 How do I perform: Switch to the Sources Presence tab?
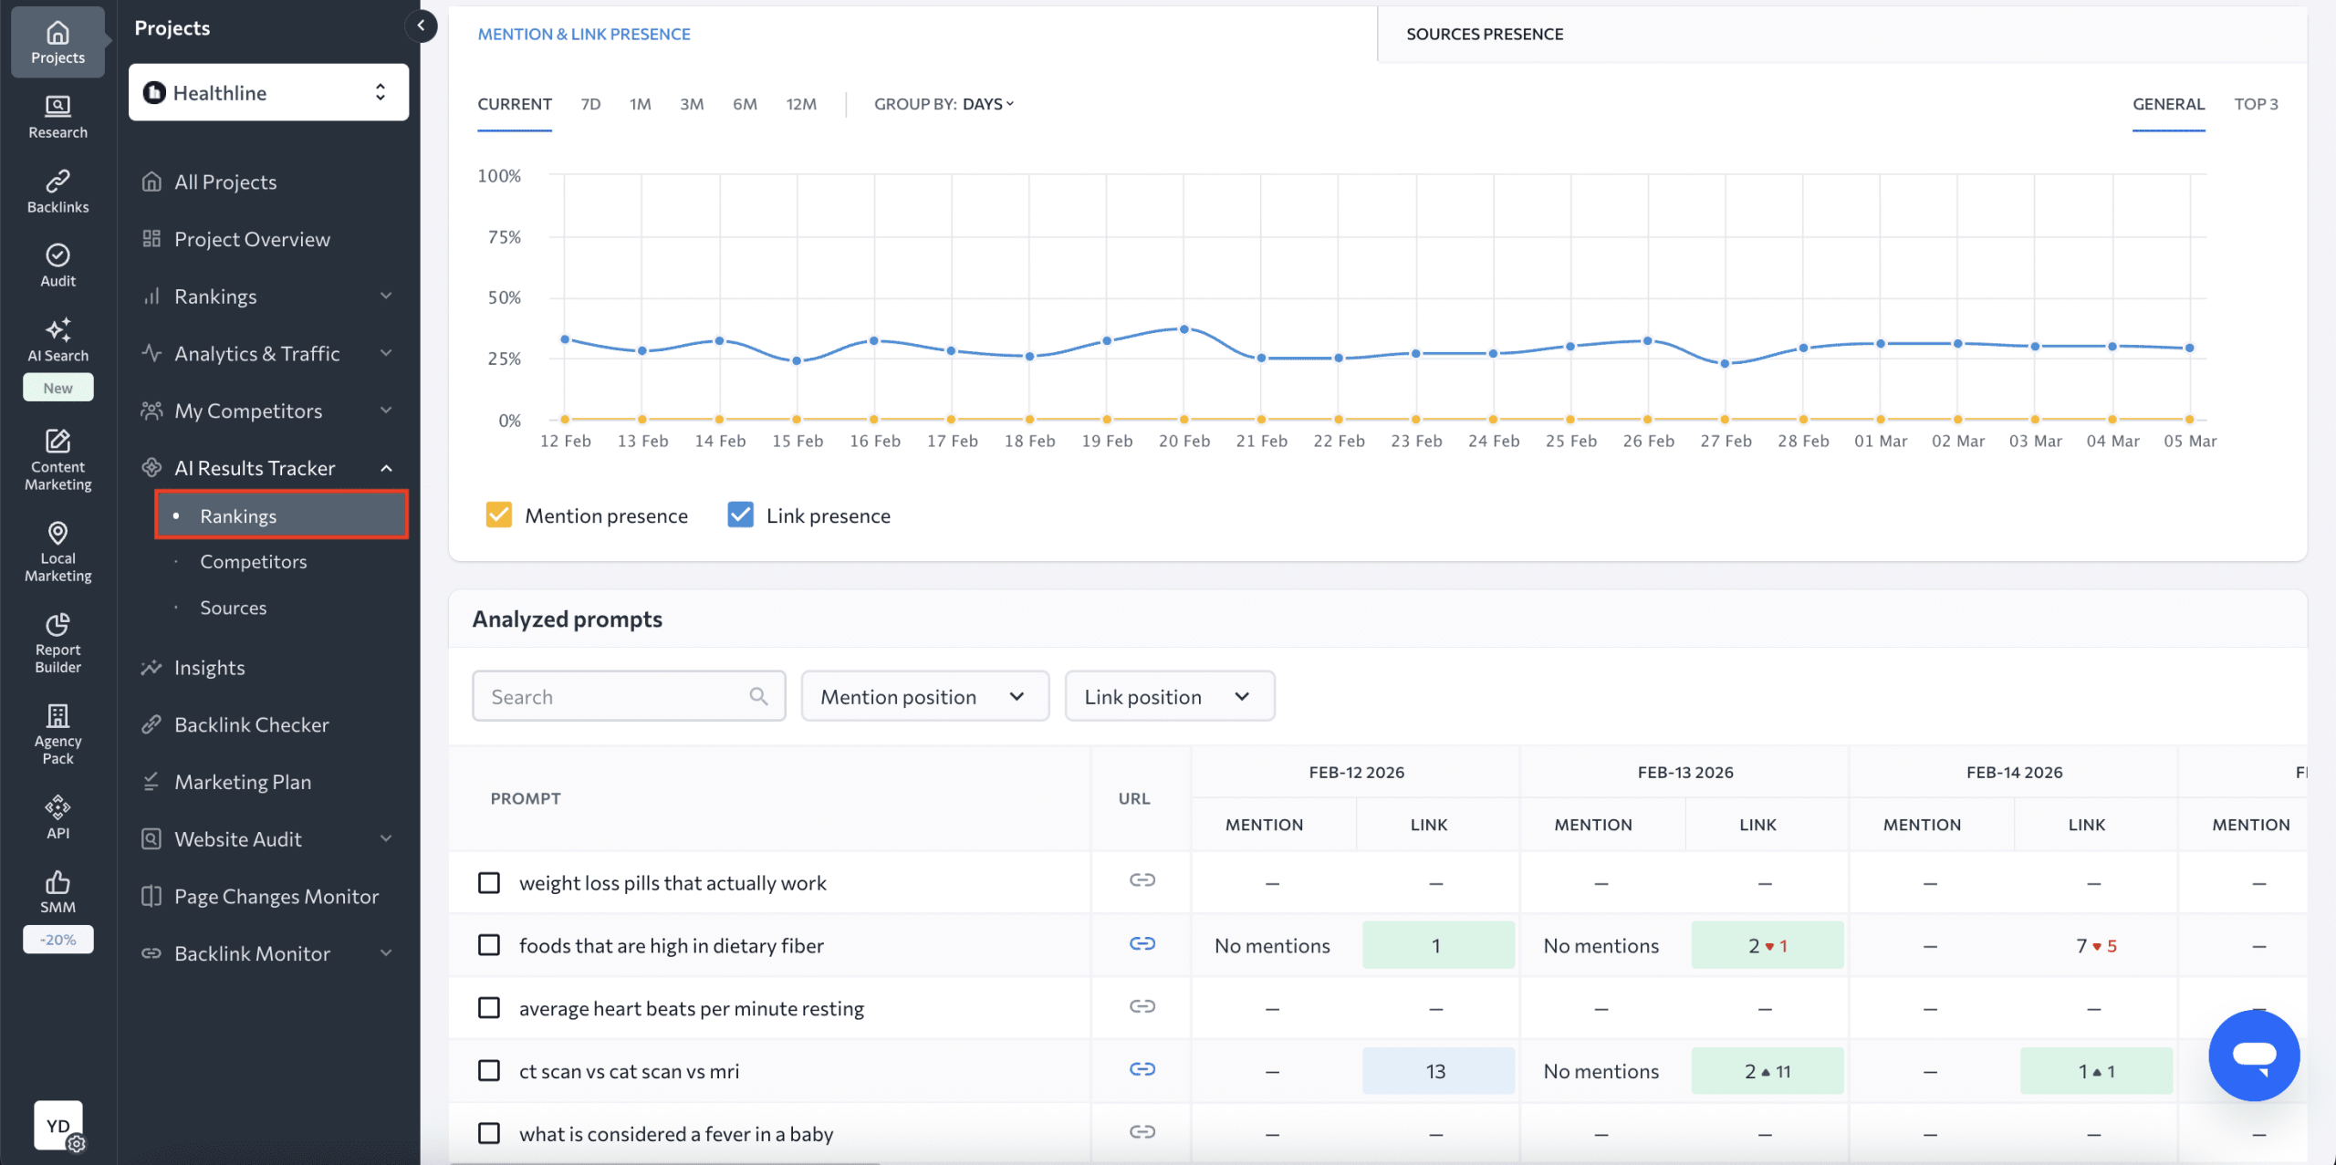click(1484, 33)
